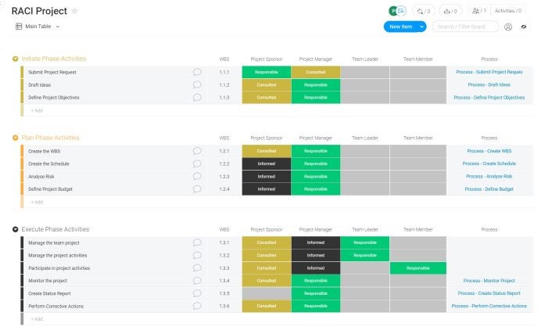Toggle hidden columns eye icon
The height and width of the screenshot is (334, 552).
point(524,27)
